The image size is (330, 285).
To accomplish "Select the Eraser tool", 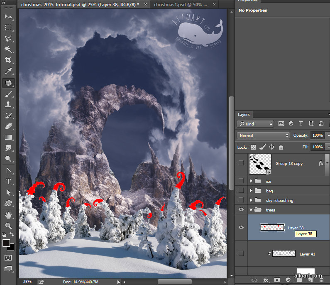I will point(8,126).
